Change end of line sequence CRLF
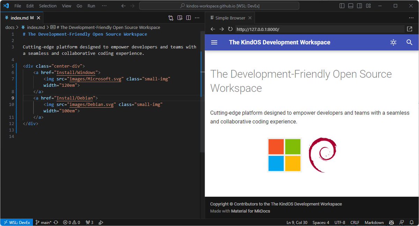This screenshot has height=226, width=419. (355, 223)
